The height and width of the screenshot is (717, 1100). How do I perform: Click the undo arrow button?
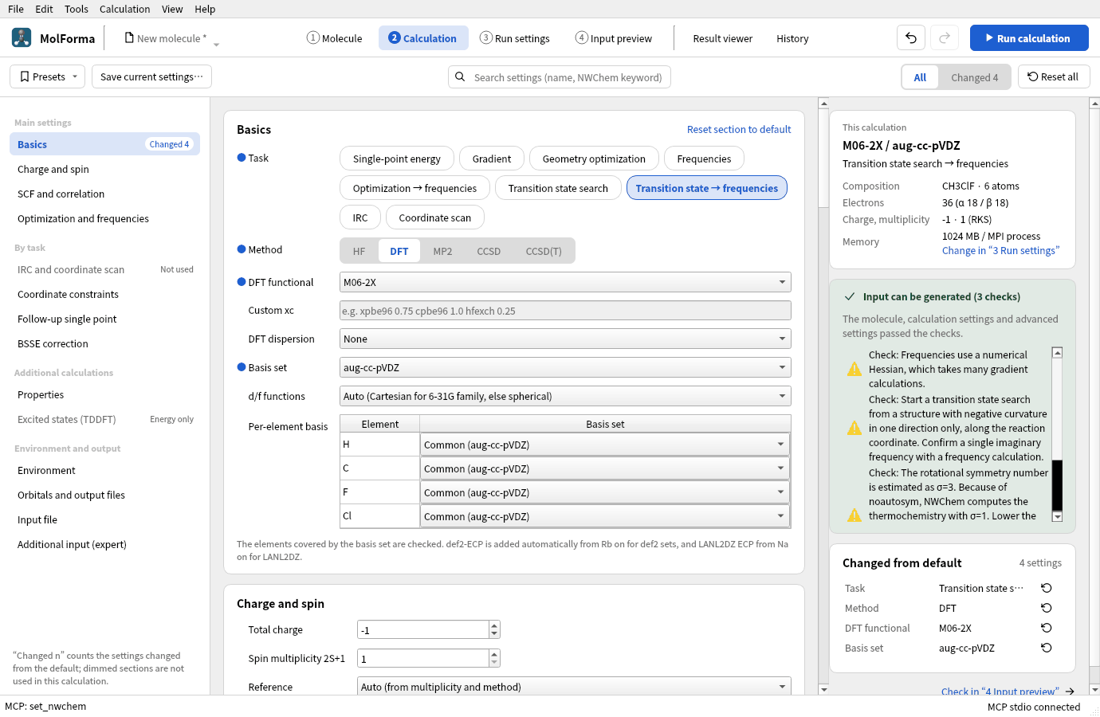(x=911, y=37)
